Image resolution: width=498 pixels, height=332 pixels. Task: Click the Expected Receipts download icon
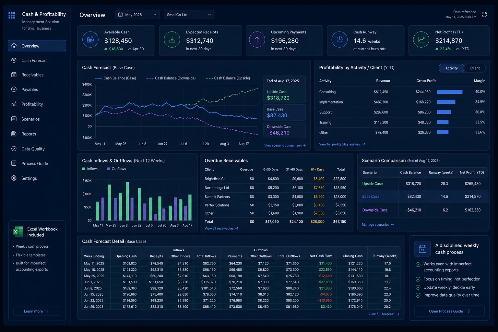tap(172, 40)
